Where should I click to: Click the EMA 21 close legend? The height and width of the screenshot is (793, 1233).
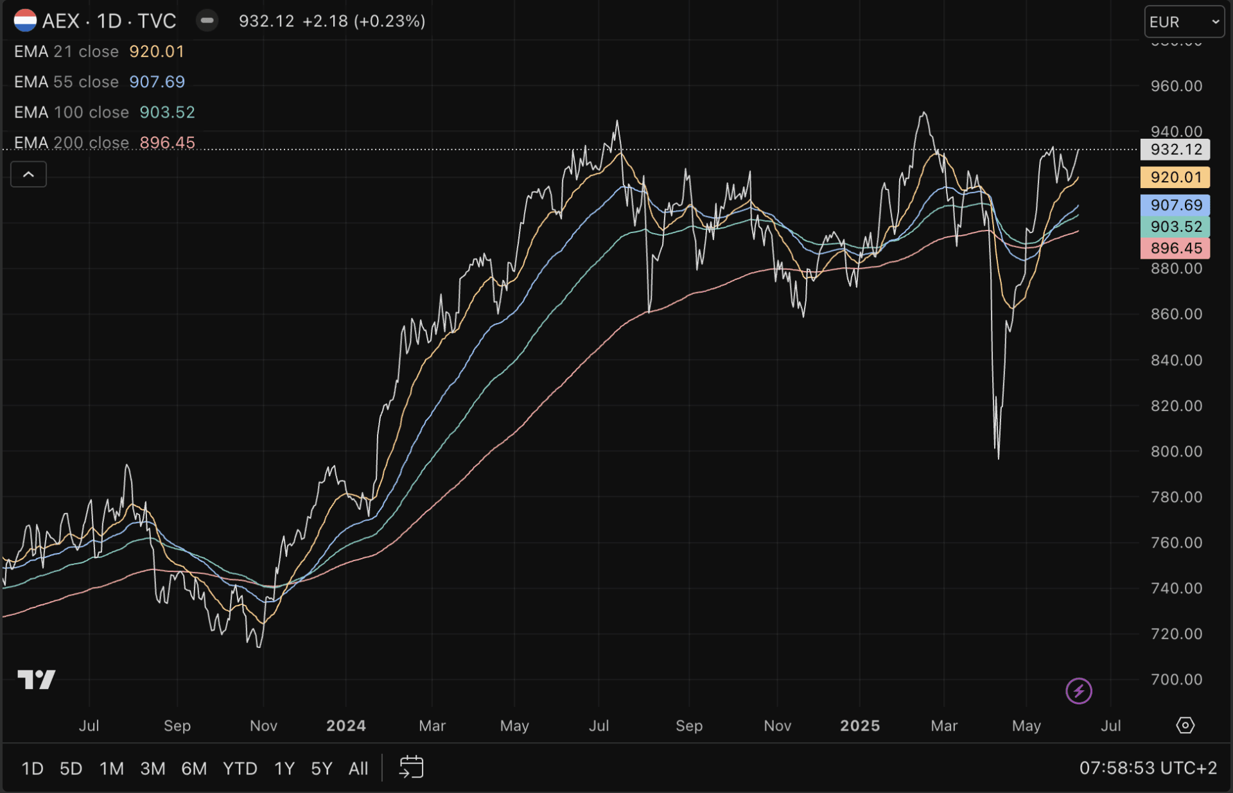point(67,51)
